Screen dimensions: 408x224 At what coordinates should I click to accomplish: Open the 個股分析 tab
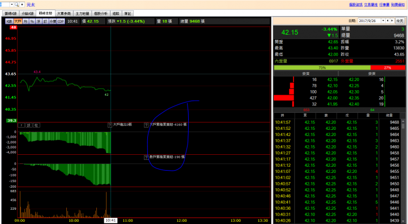(x=101, y=14)
